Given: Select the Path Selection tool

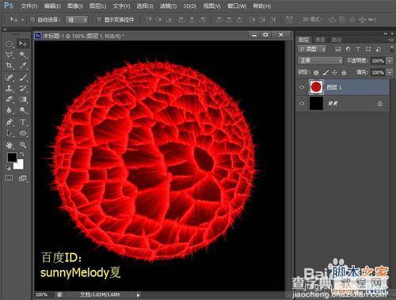Looking at the screenshot, I should [x=10, y=133].
